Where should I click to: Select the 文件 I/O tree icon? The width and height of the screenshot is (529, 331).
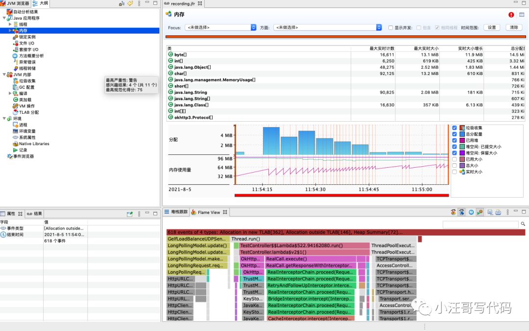16,43
